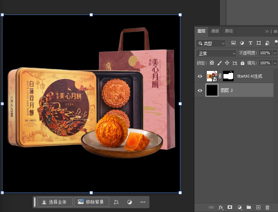The image size is (278, 212).
Task: Select the black 图层 2 thumbnail
Action: (212, 90)
